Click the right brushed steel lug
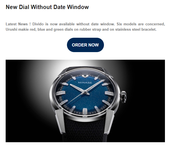172x147 pixels. 109,121
